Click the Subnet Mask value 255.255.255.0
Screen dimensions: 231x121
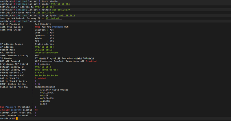coord(44,50)
